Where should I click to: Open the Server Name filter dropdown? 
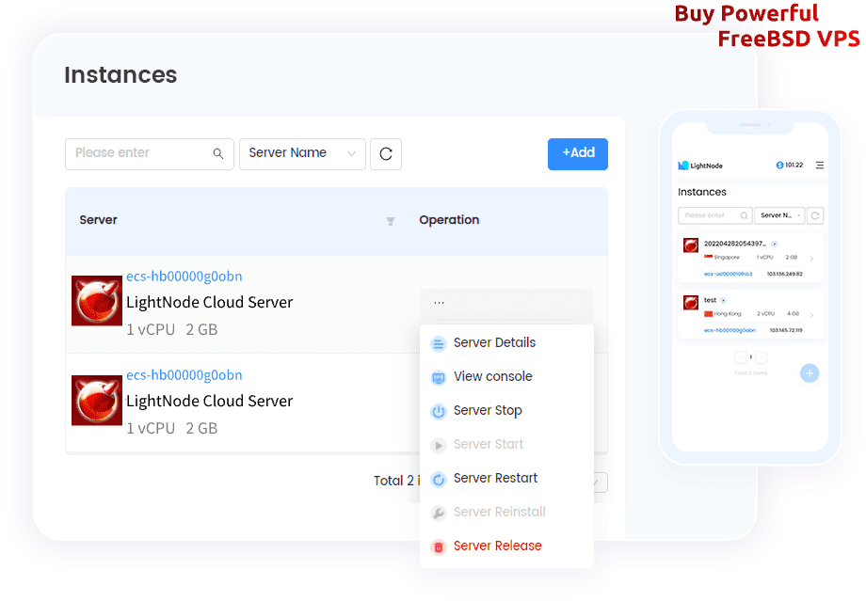pyautogui.click(x=302, y=153)
